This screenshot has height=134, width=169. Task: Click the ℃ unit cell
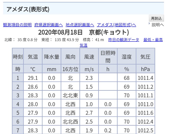tap(33, 69)
